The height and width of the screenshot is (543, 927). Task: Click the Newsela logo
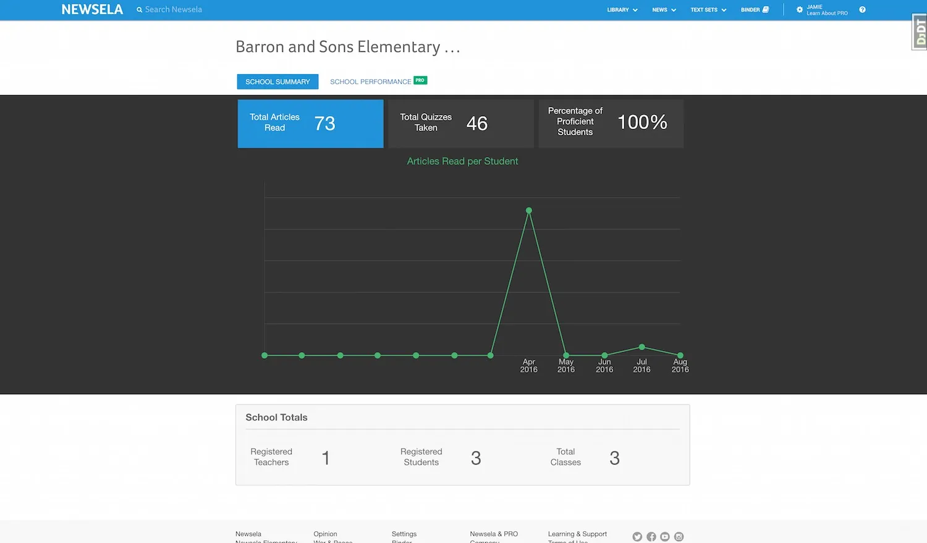92,10
